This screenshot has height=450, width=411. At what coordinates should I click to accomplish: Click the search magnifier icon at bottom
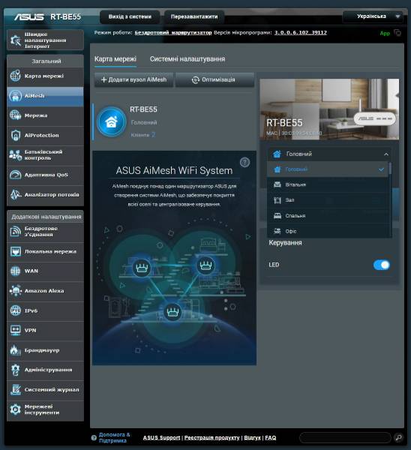[x=399, y=437]
